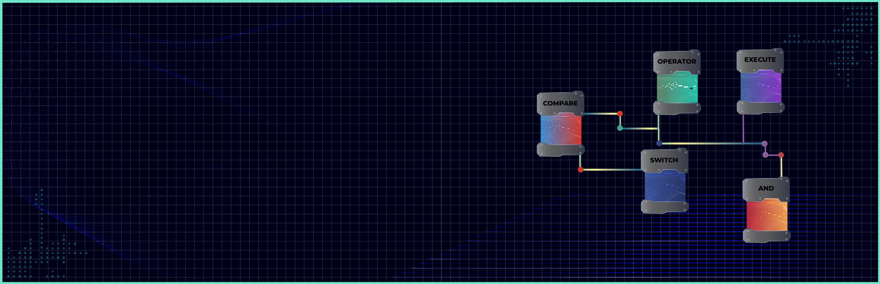Click the AND label text
Image resolution: width=880 pixels, height=284 pixels.
point(766,188)
